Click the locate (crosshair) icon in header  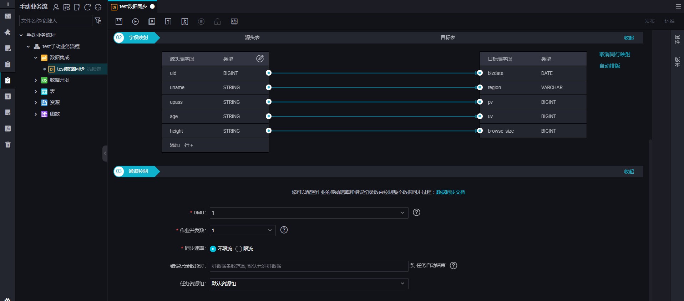(98, 7)
